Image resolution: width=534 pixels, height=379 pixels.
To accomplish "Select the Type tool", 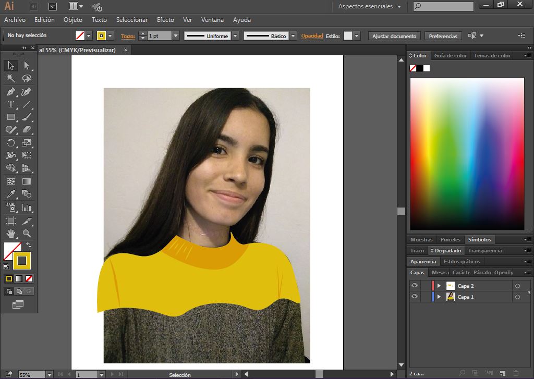I will tap(11, 104).
